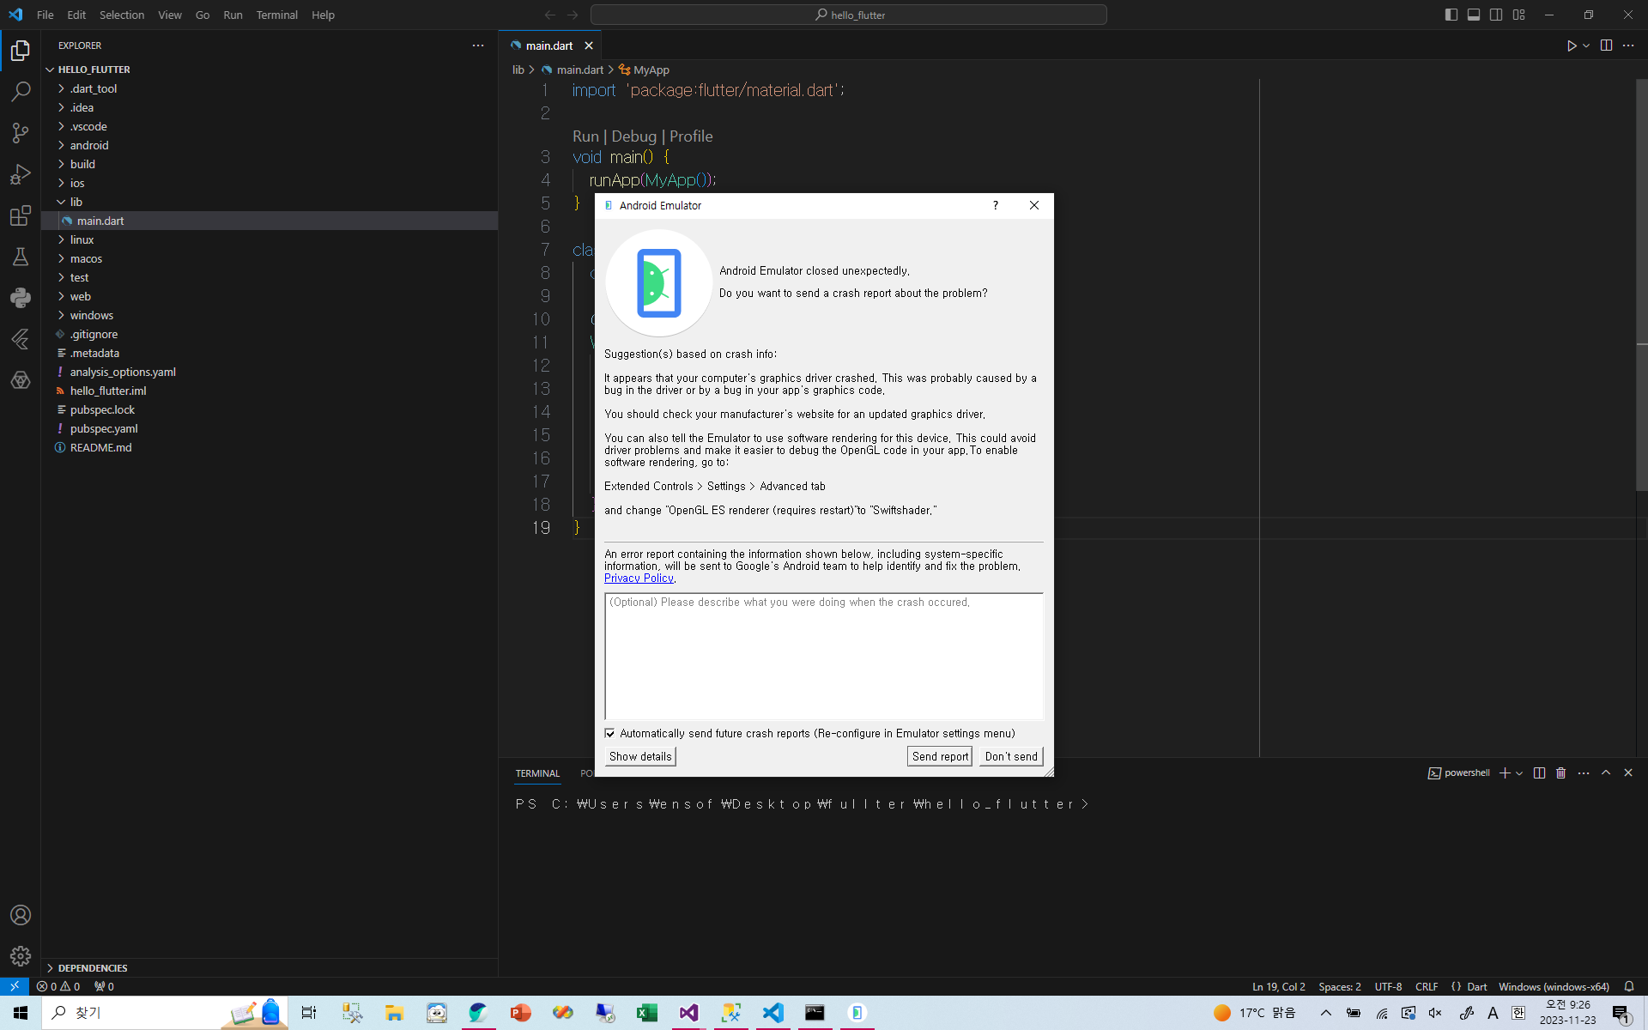Open Customize Layout icon
This screenshot has width=1648, height=1030.
click(1519, 15)
